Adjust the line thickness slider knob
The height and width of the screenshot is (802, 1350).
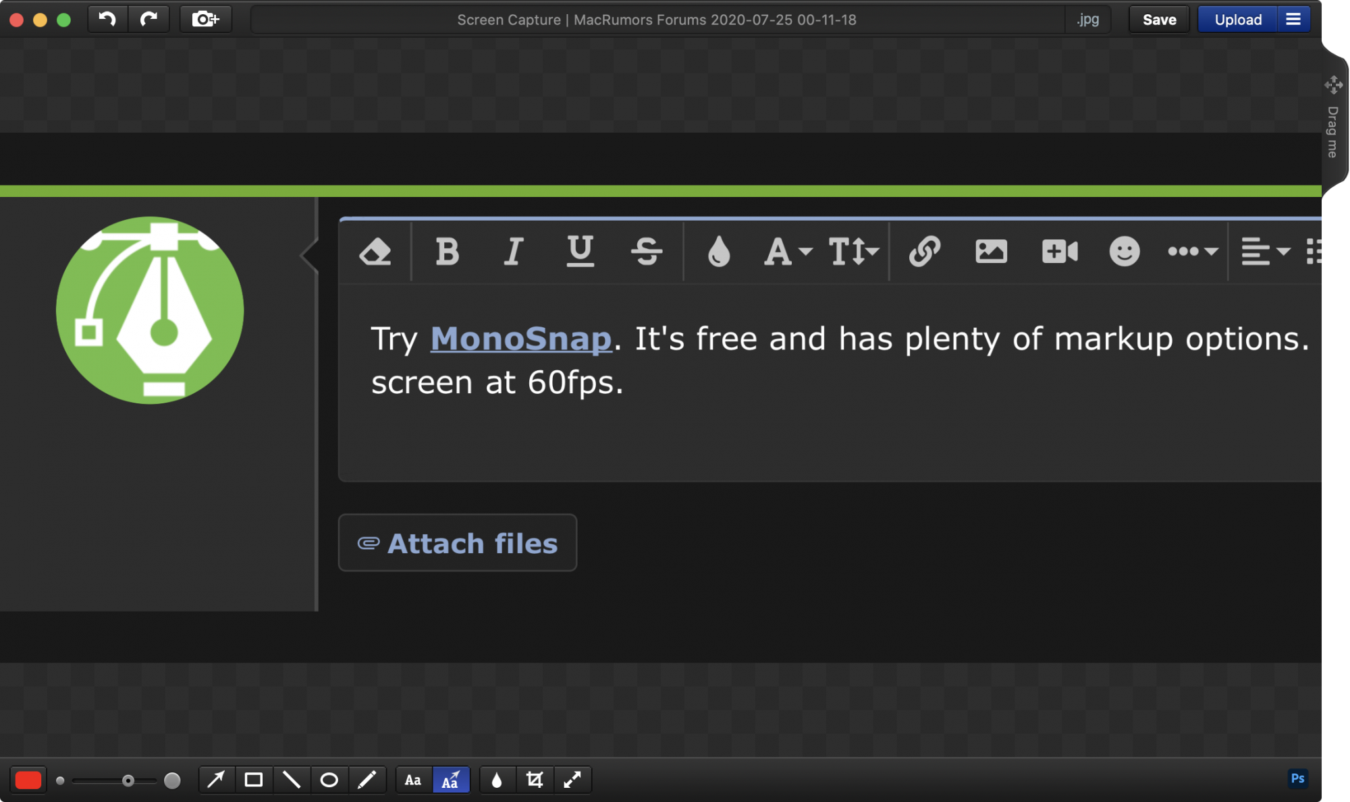[128, 780]
